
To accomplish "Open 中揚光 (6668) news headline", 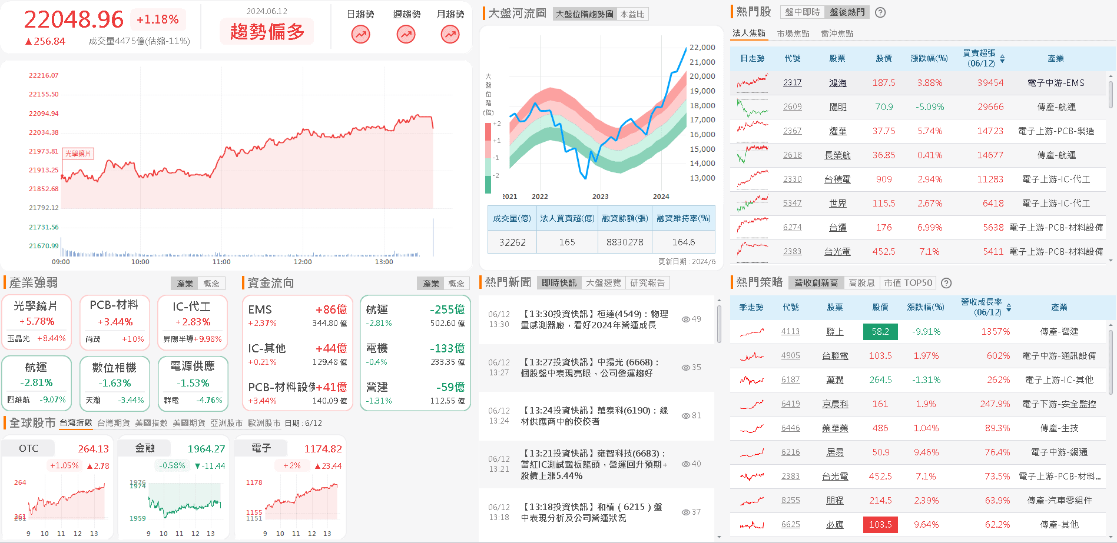I will point(591,368).
